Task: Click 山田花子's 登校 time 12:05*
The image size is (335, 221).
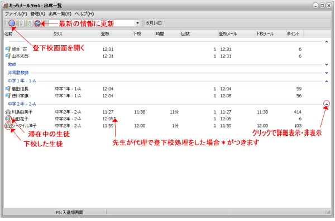Action: click(x=109, y=119)
